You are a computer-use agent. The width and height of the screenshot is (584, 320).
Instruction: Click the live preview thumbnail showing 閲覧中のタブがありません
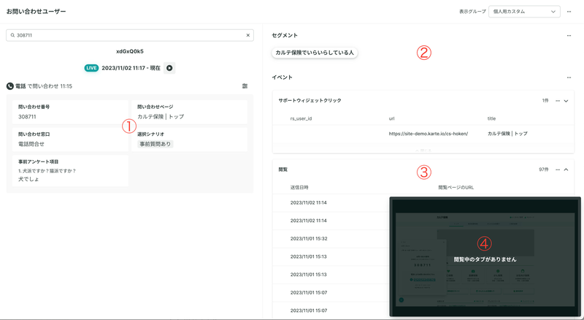tap(485, 256)
